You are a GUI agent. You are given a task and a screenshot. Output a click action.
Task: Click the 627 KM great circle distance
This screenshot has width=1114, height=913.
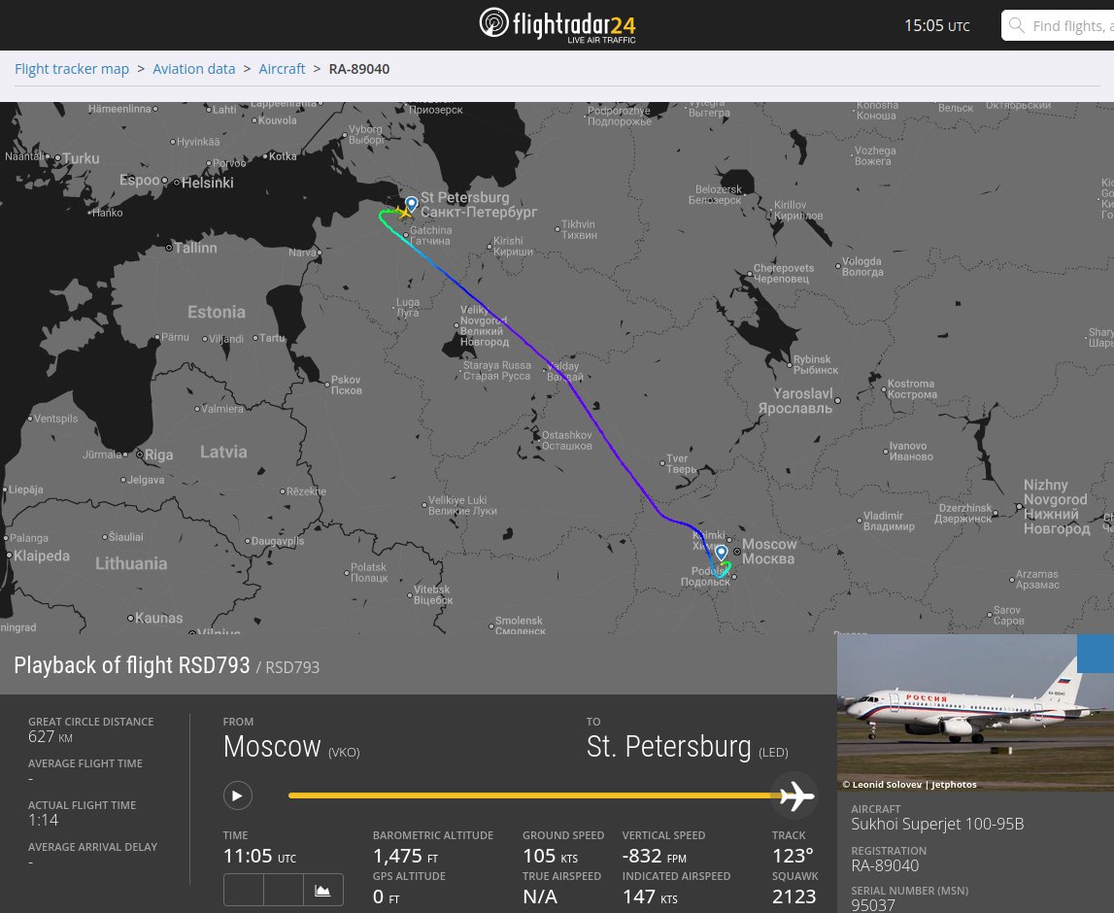coord(51,737)
